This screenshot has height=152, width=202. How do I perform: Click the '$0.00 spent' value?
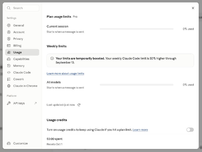(x=55, y=139)
